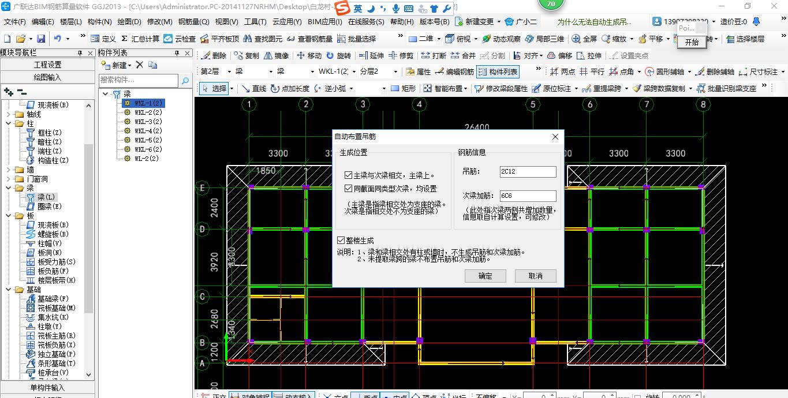
Task: Open the 帮助(H) menu
Action: click(x=402, y=22)
